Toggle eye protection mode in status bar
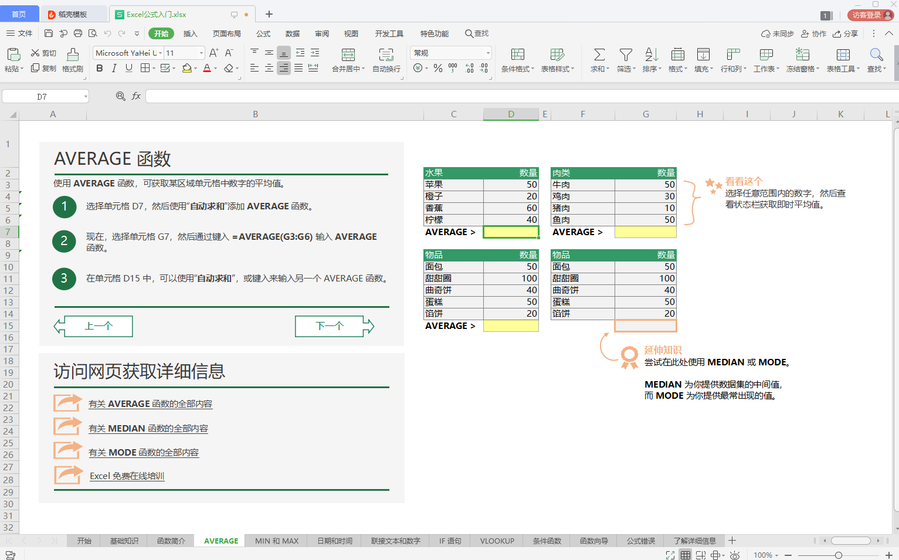Screen dimensions: 899x560 point(735,555)
